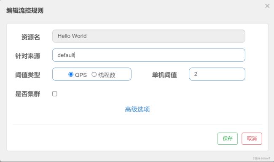
Task: Click the 资源名 field showing Hello World
Action: click(x=149, y=36)
